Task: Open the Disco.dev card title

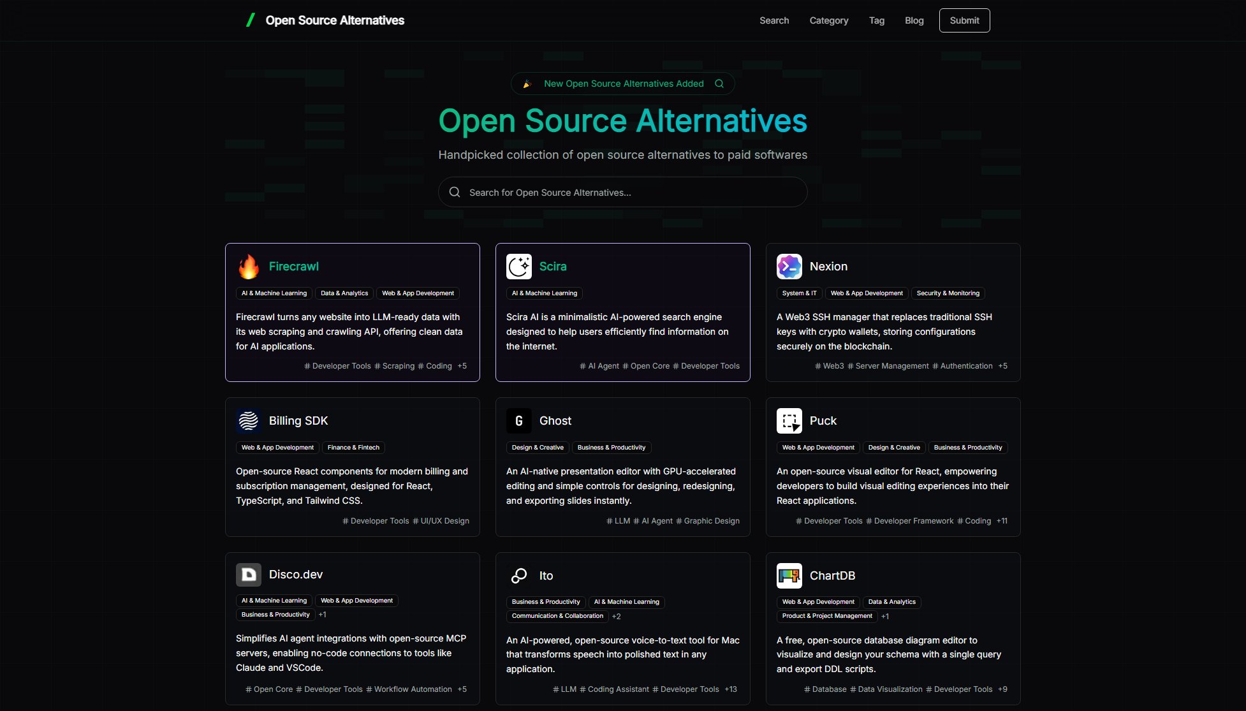Action: coord(296,575)
